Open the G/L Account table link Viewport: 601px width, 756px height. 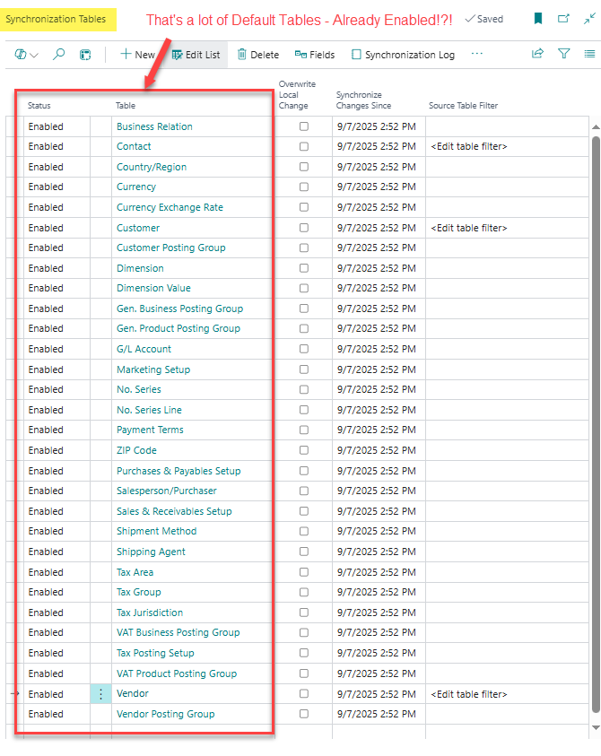(144, 349)
